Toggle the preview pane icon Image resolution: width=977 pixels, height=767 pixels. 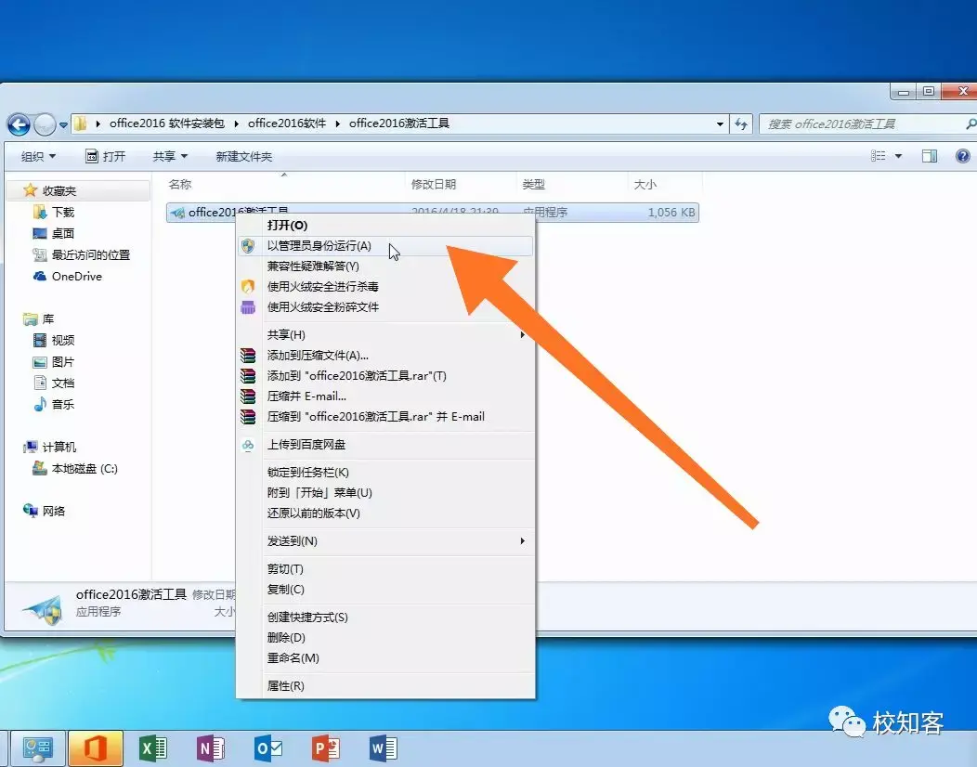[x=929, y=156]
